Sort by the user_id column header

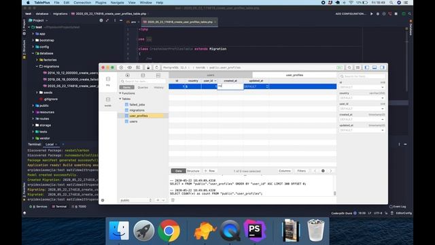coord(209,81)
